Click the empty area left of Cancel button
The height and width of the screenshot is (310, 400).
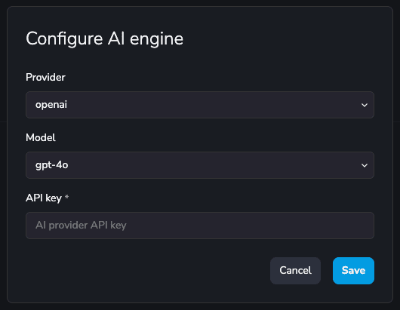pos(148,271)
